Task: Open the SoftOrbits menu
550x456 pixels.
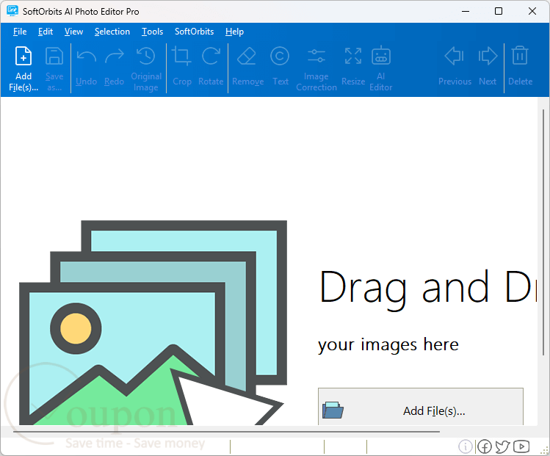Action: click(x=194, y=32)
